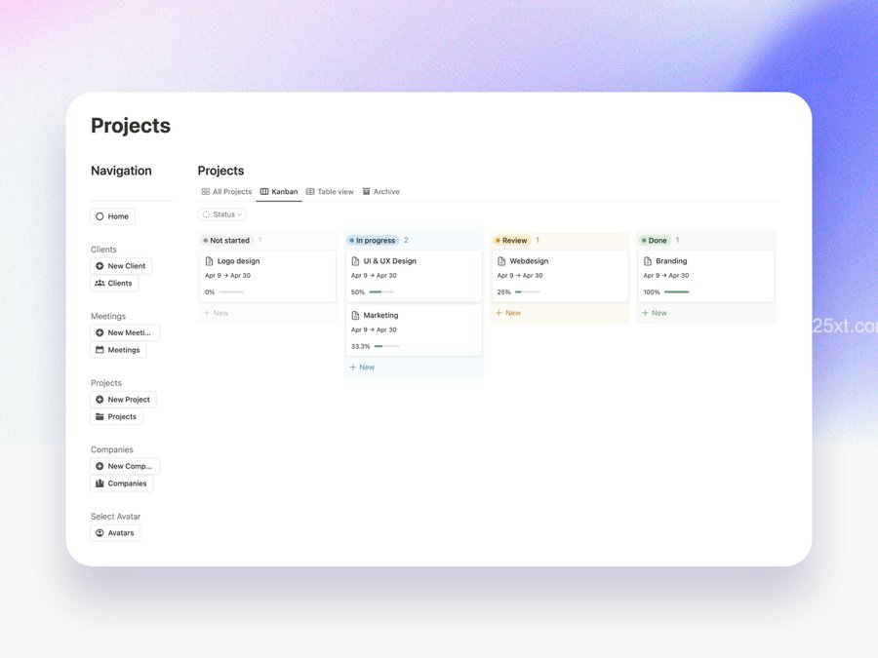Add New card under Done column

pyautogui.click(x=655, y=313)
